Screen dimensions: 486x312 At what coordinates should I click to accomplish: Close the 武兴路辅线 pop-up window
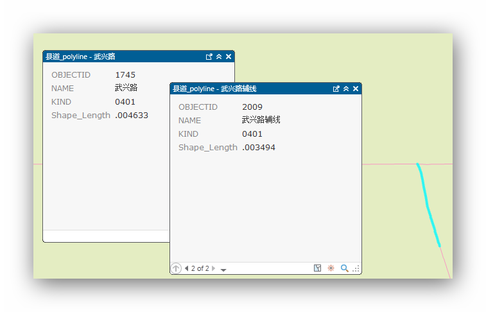pyautogui.click(x=356, y=89)
